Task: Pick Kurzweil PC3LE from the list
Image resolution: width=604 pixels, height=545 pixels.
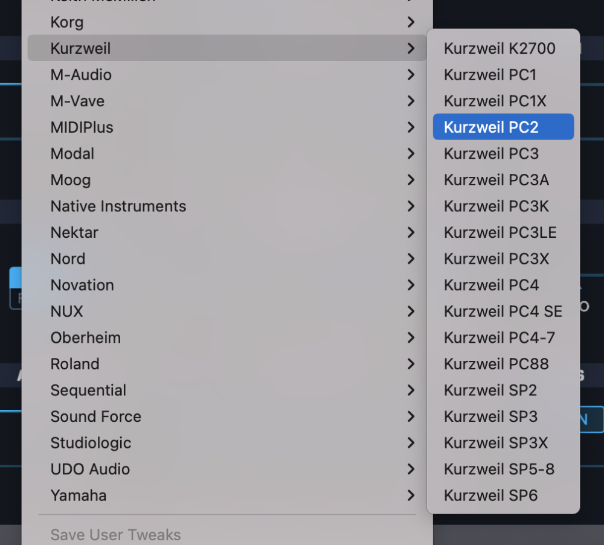Action: pos(500,232)
